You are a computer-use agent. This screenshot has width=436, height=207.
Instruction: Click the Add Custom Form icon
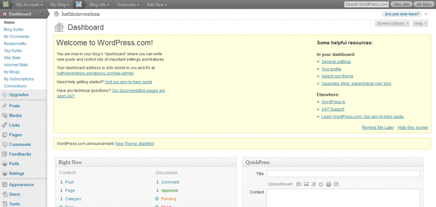click(x=336, y=184)
